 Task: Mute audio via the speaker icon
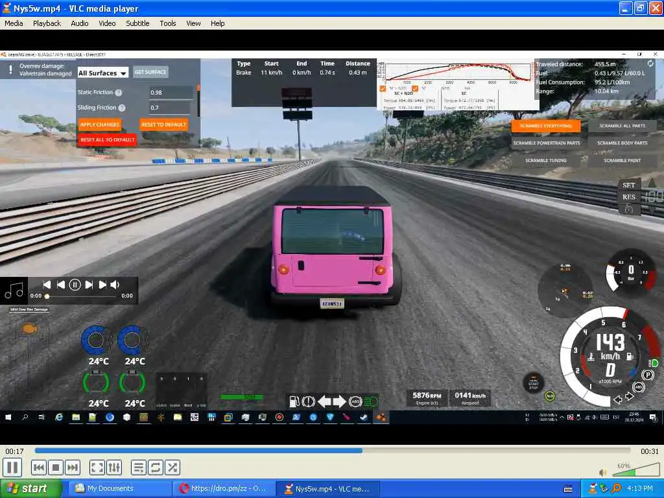603,472
